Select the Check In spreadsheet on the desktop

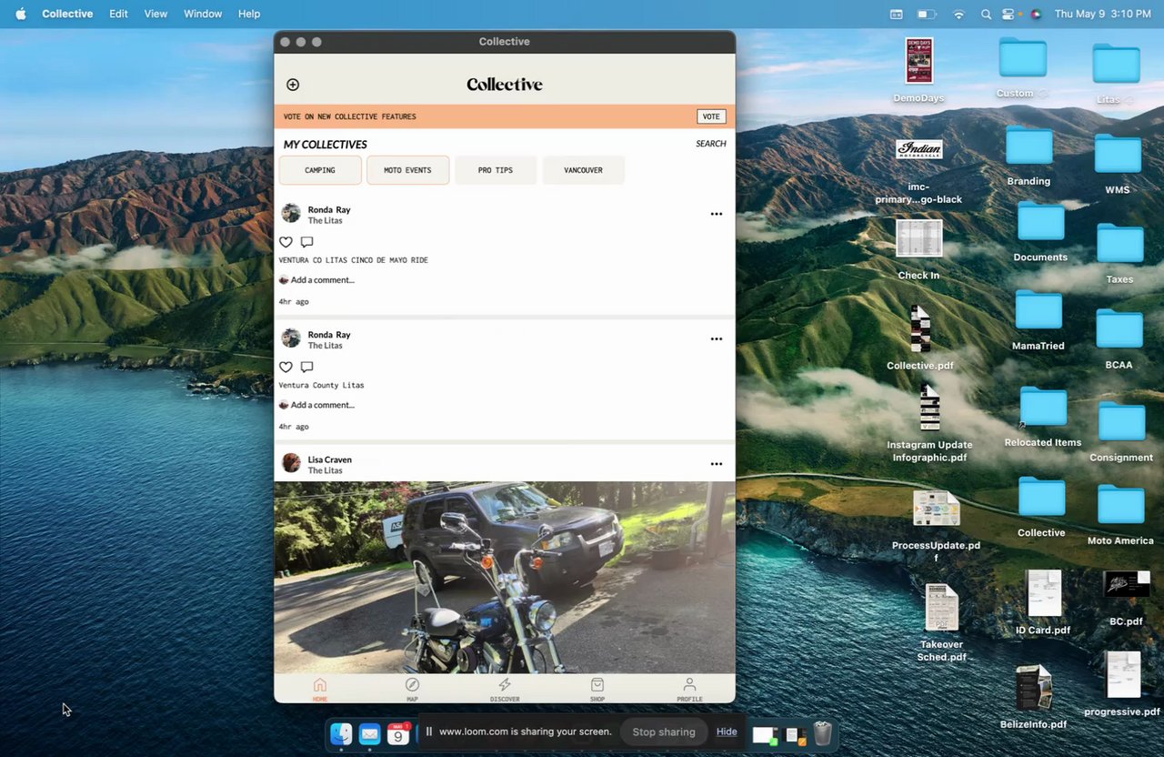point(918,249)
